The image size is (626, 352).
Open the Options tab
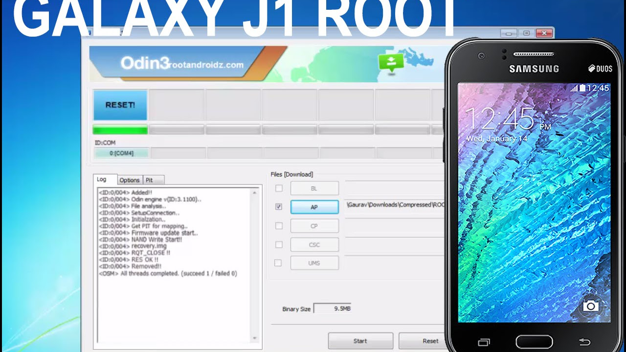[x=130, y=180]
